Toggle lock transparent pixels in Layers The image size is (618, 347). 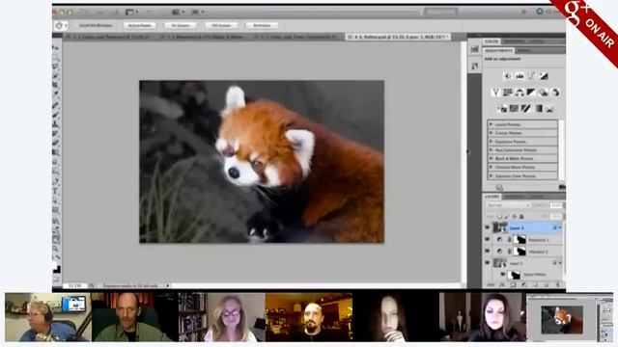click(500, 216)
